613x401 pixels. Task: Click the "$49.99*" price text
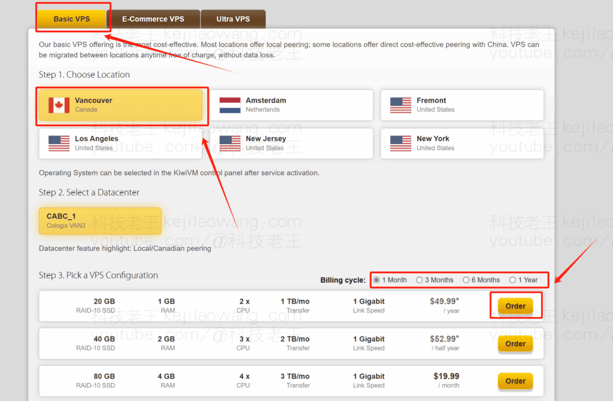pyautogui.click(x=445, y=301)
